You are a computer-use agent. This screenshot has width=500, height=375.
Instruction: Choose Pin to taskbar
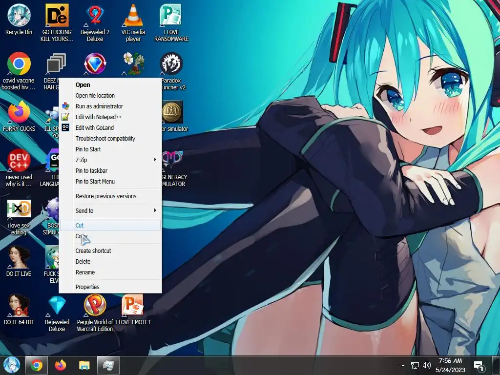111,170
